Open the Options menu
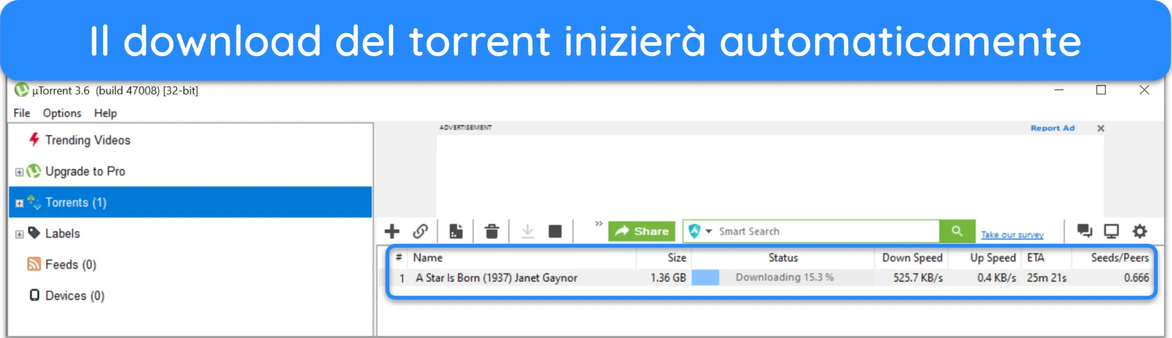1172x338 pixels. (x=62, y=113)
